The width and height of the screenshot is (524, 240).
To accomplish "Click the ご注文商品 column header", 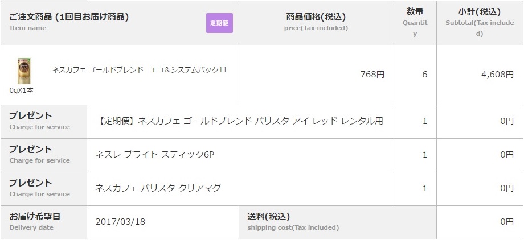I will [69, 17].
